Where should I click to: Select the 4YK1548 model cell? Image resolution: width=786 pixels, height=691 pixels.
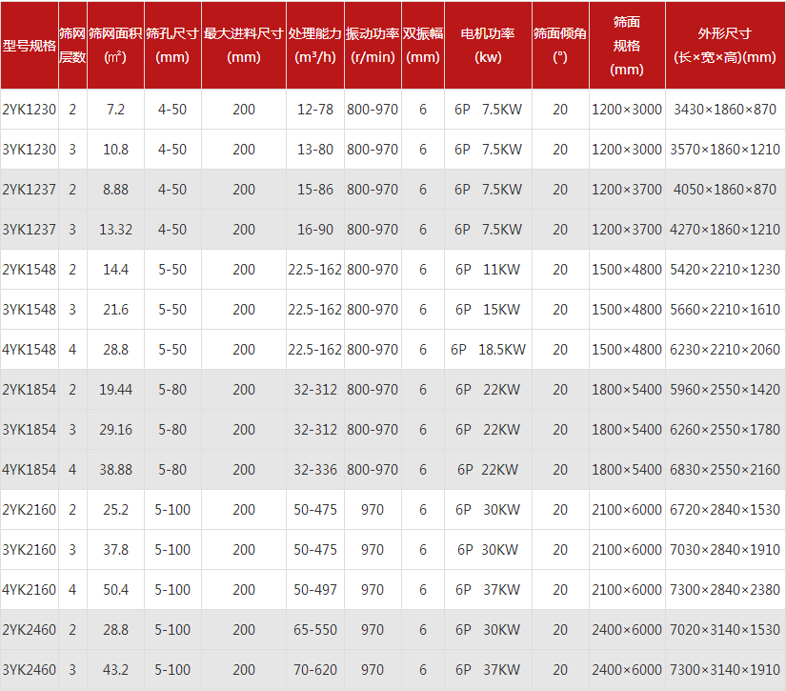[x=29, y=350]
